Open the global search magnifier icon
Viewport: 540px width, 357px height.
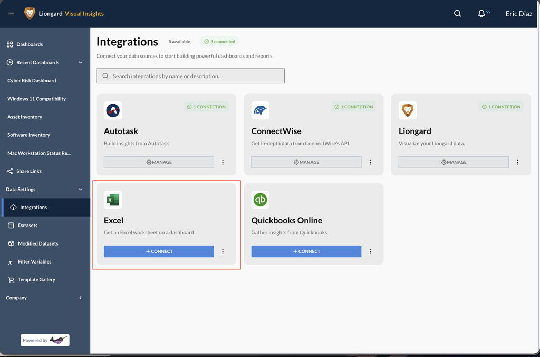coord(457,13)
